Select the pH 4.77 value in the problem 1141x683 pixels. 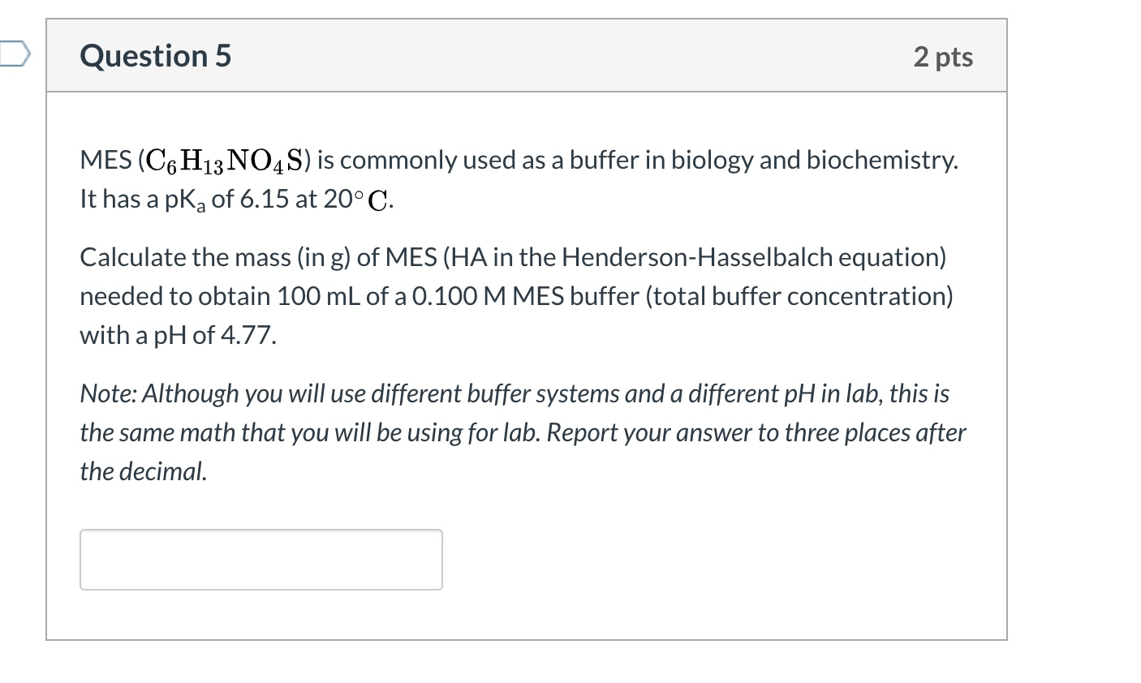pyautogui.click(x=248, y=335)
